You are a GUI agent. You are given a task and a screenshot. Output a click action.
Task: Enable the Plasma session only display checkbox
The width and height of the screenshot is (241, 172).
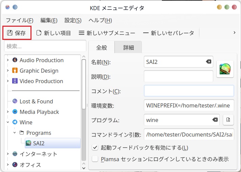coord(95,159)
